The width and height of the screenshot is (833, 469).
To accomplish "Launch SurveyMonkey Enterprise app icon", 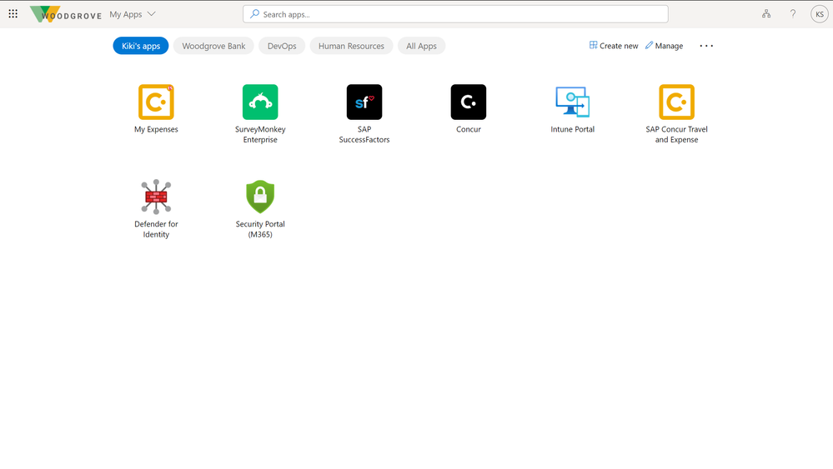I will 260,102.
